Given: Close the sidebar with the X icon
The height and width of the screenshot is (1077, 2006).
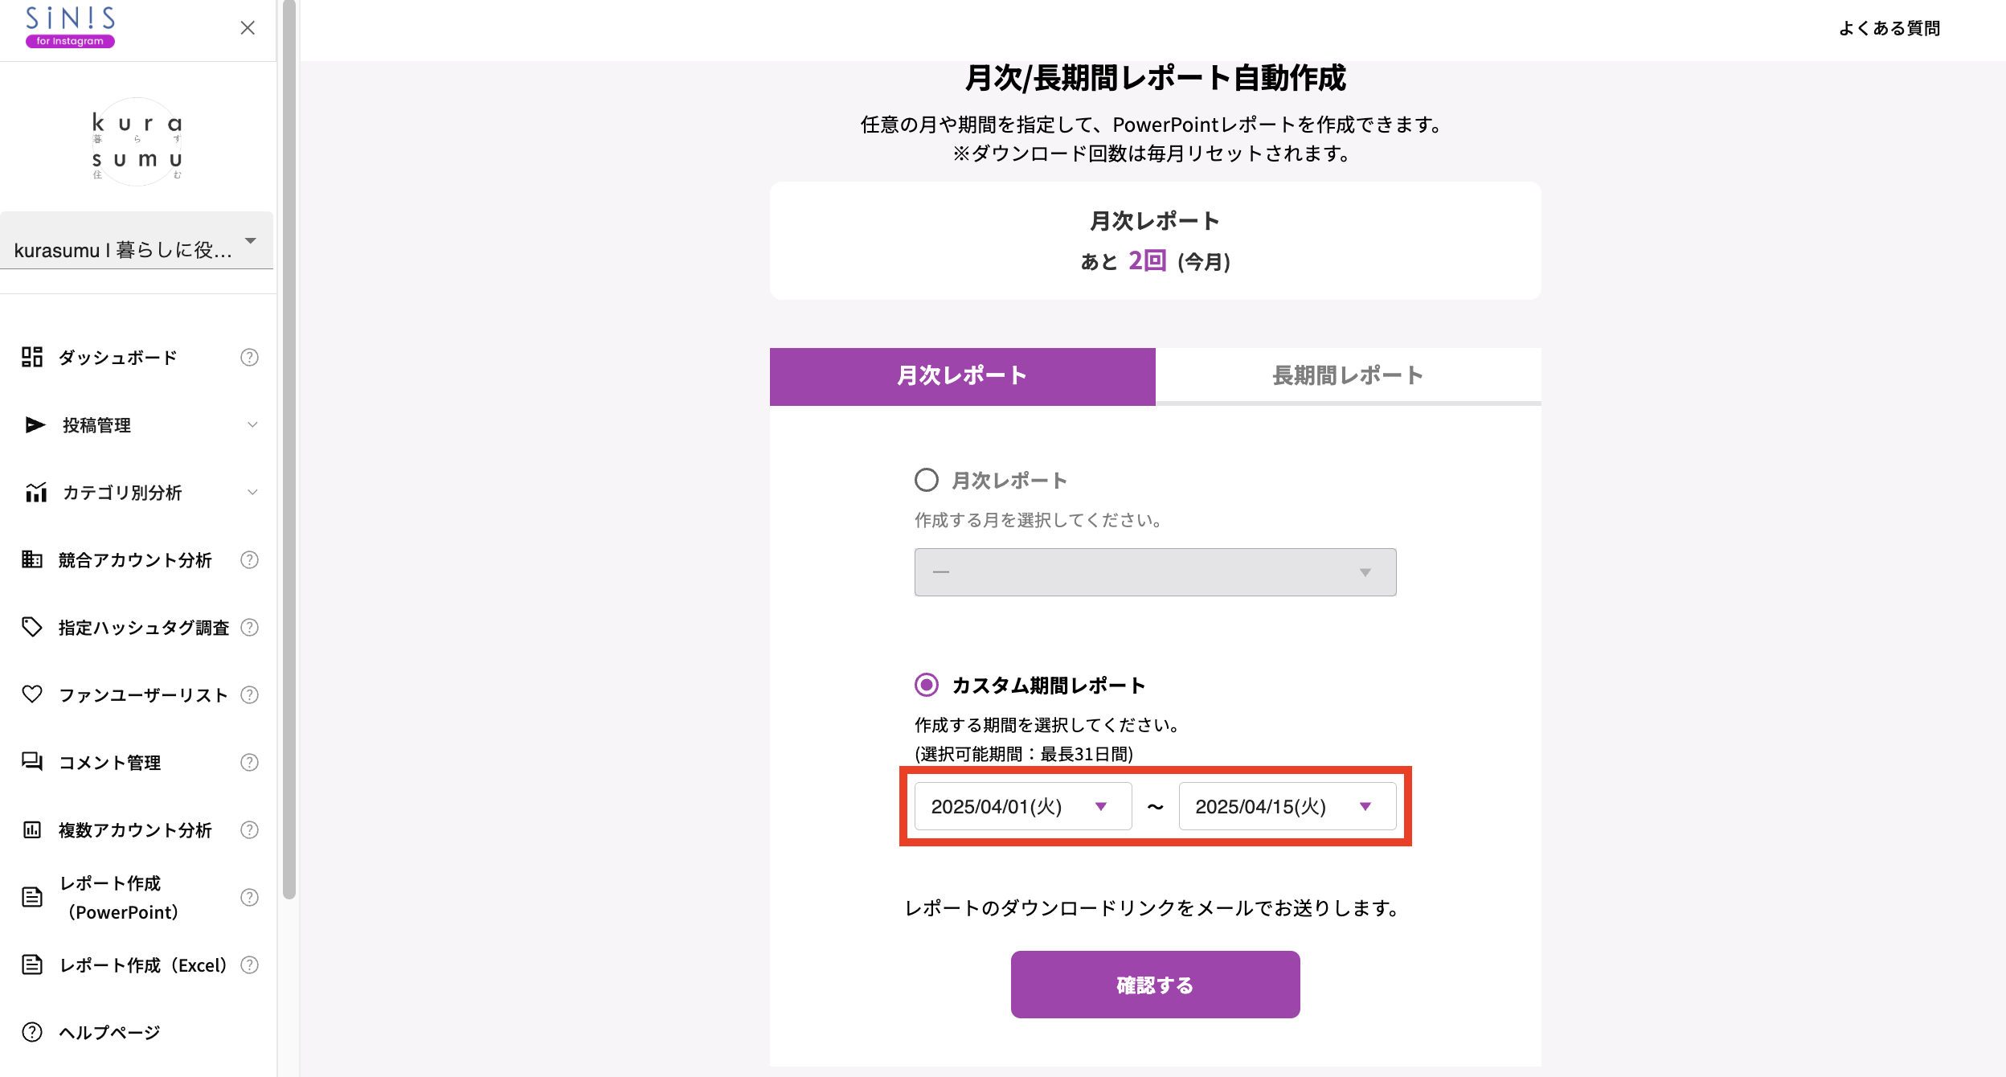Looking at the screenshot, I should pyautogui.click(x=248, y=28).
